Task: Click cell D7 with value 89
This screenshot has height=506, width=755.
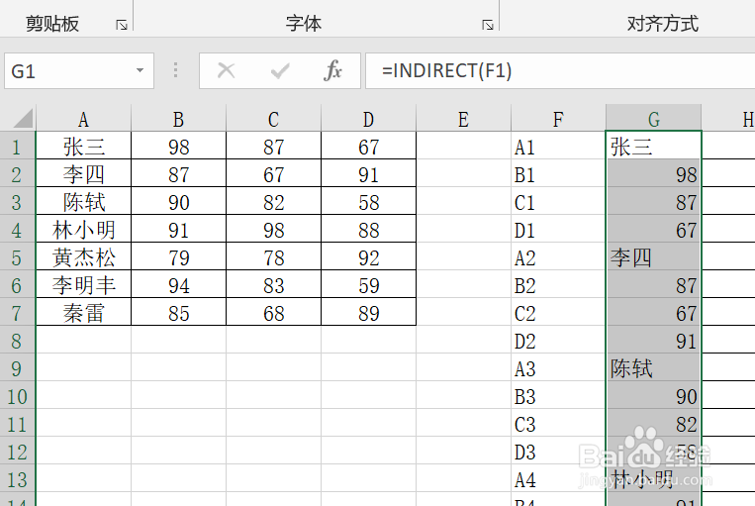Action: pyautogui.click(x=368, y=312)
